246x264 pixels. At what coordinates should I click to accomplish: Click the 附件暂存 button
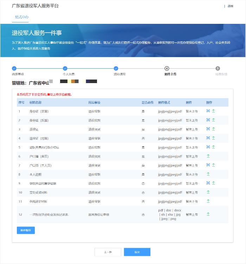click(26, 230)
